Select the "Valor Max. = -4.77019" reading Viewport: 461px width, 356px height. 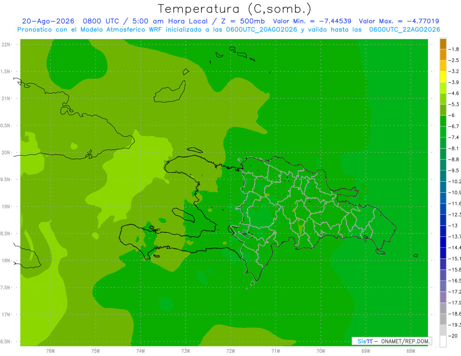tap(399, 21)
